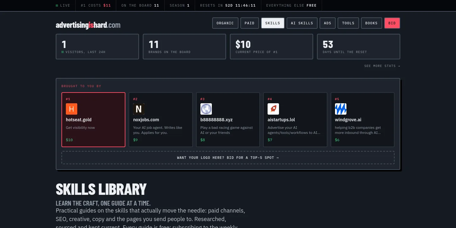Click the current price of #1 stat card
The image size is (456, 228).
271,46
